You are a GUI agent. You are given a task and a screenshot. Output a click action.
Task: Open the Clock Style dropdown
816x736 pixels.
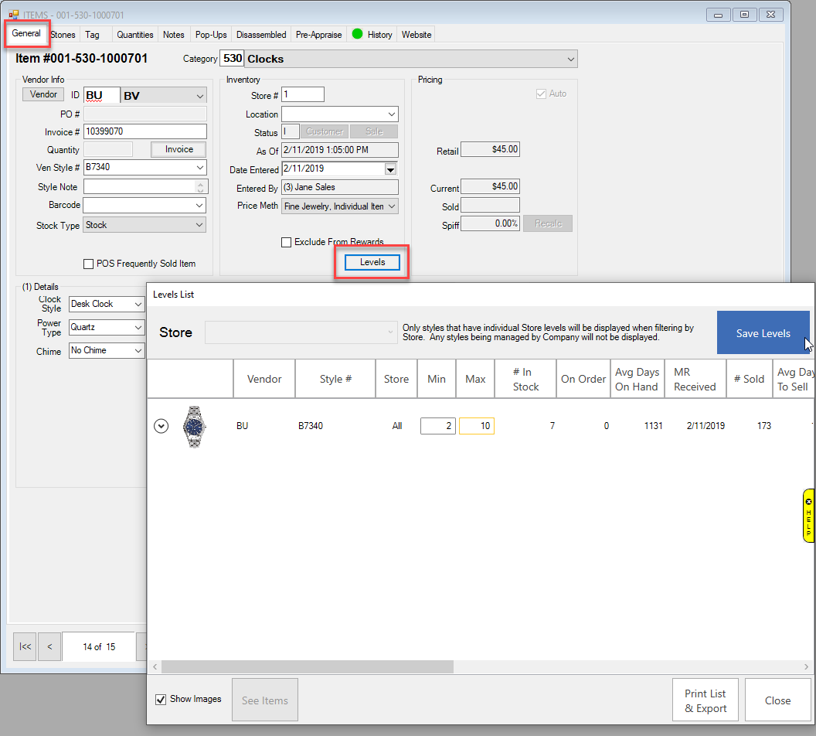[137, 305]
